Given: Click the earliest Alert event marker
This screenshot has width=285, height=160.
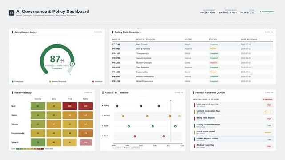Looking at the screenshot, I should (x=135, y=136).
